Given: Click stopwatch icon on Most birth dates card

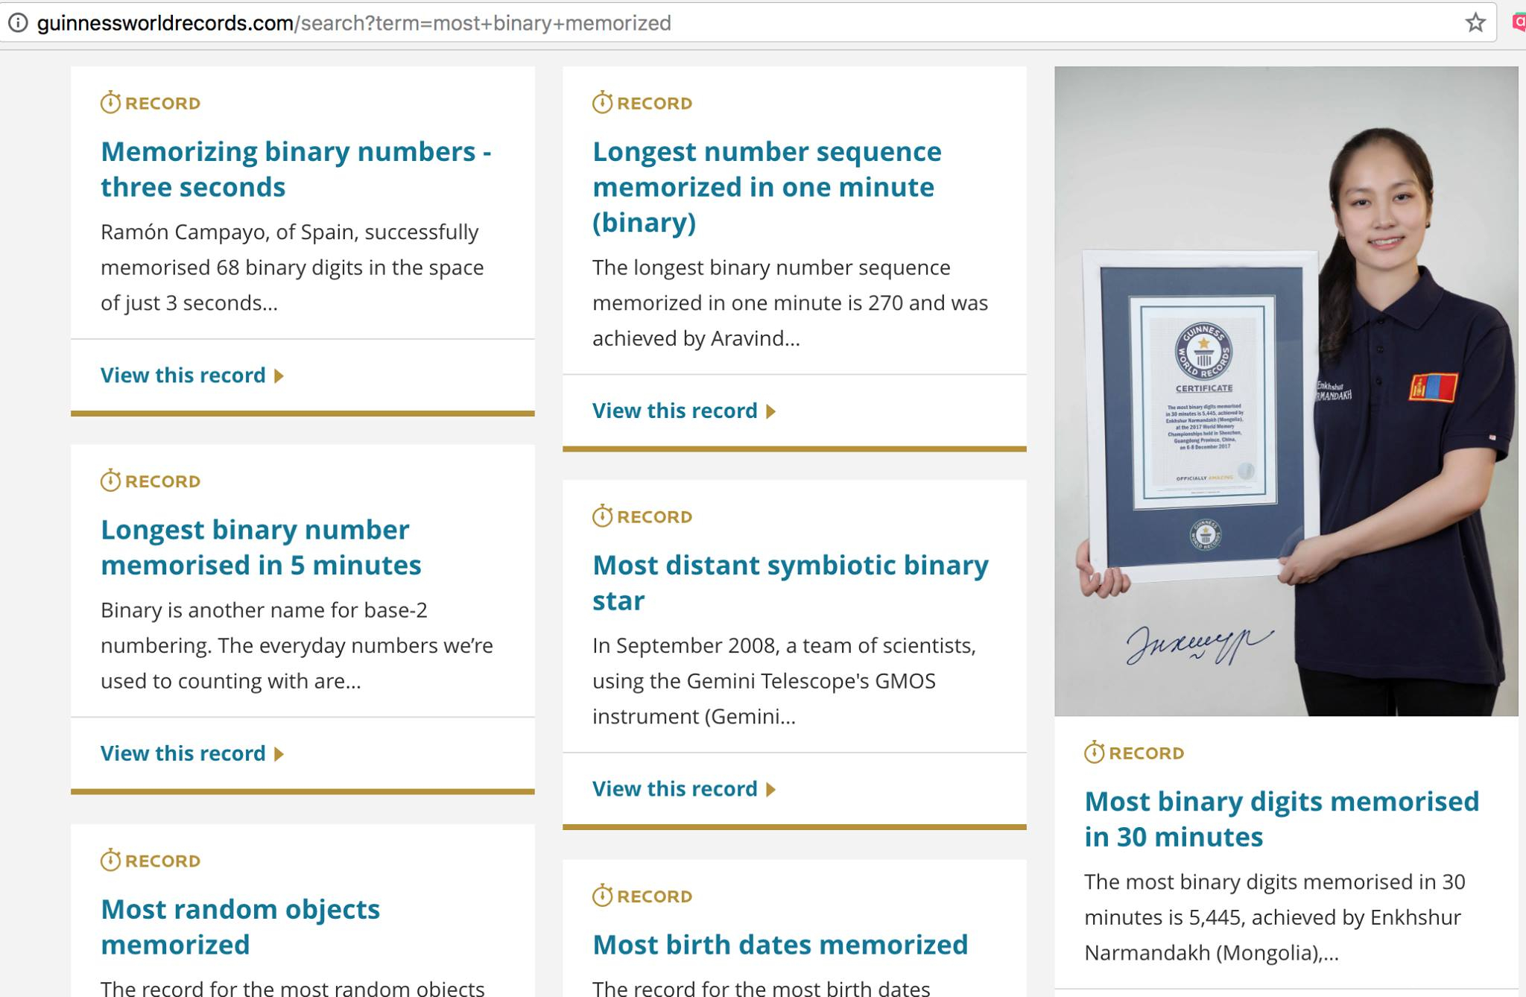Looking at the screenshot, I should click(602, 896).
